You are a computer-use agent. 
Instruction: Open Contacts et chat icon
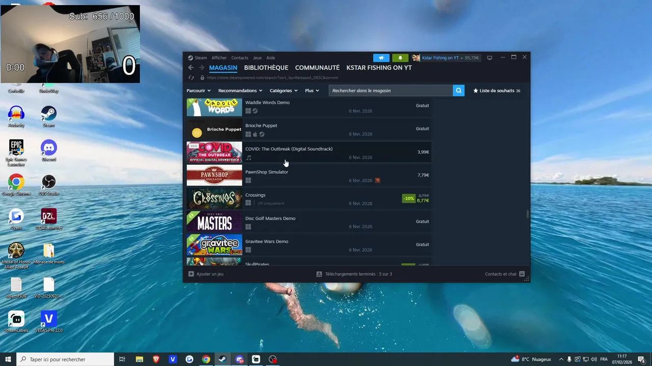point(522,274)
